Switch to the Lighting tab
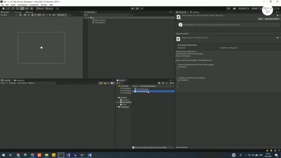 (x=195, y=12)
